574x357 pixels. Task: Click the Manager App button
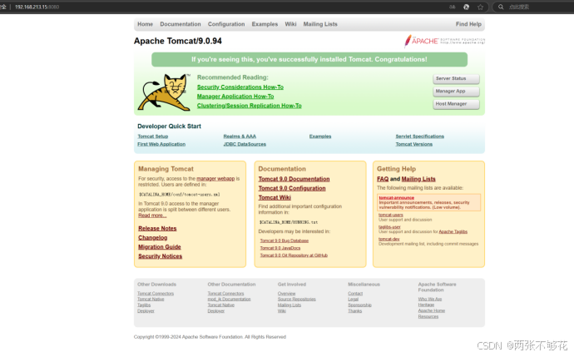tap(456, 92)
